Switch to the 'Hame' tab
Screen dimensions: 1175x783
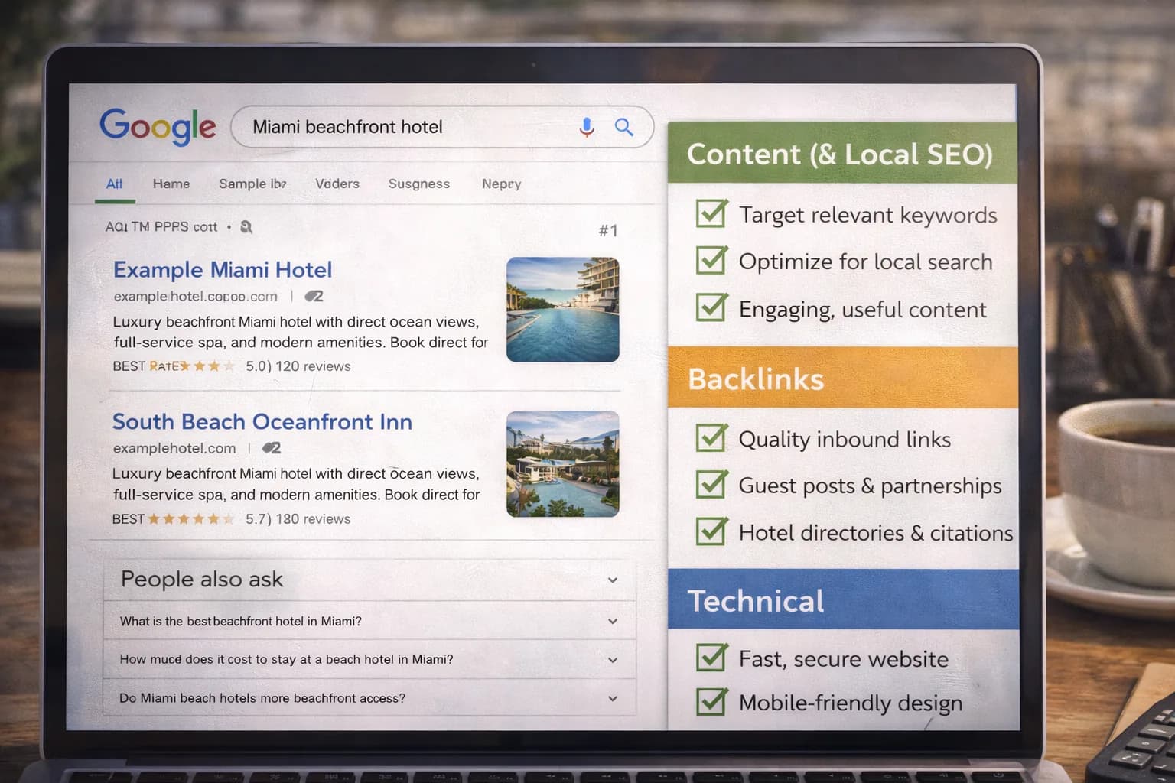pos(171,184)
